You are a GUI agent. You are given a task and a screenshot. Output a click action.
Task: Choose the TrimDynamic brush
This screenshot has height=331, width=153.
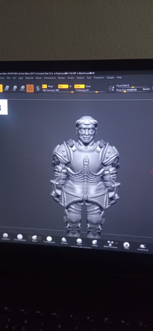(x=49, y=240)
